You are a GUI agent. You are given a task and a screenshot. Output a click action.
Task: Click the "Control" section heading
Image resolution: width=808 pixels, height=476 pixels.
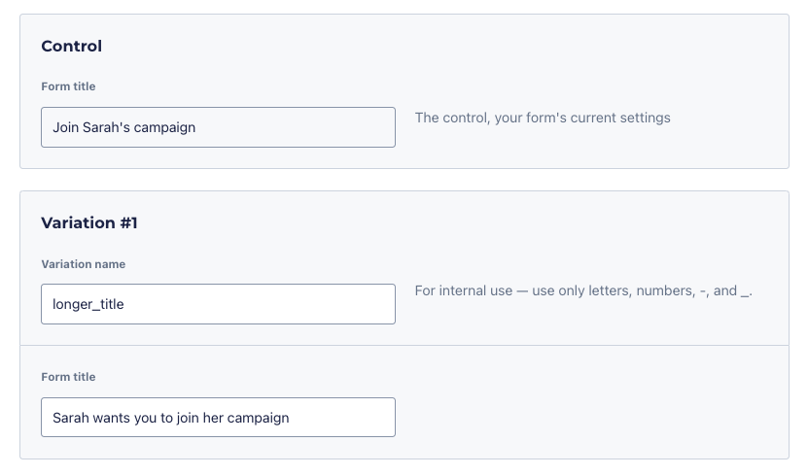tap(71, 47)
